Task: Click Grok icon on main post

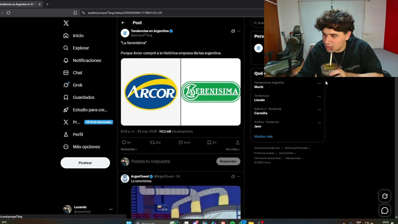Action: click(x=233, y=31)
